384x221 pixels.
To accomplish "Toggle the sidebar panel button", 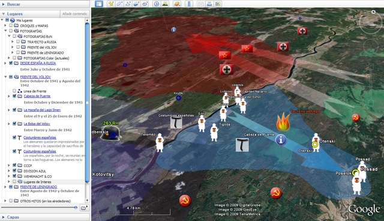I will [99, 4].
